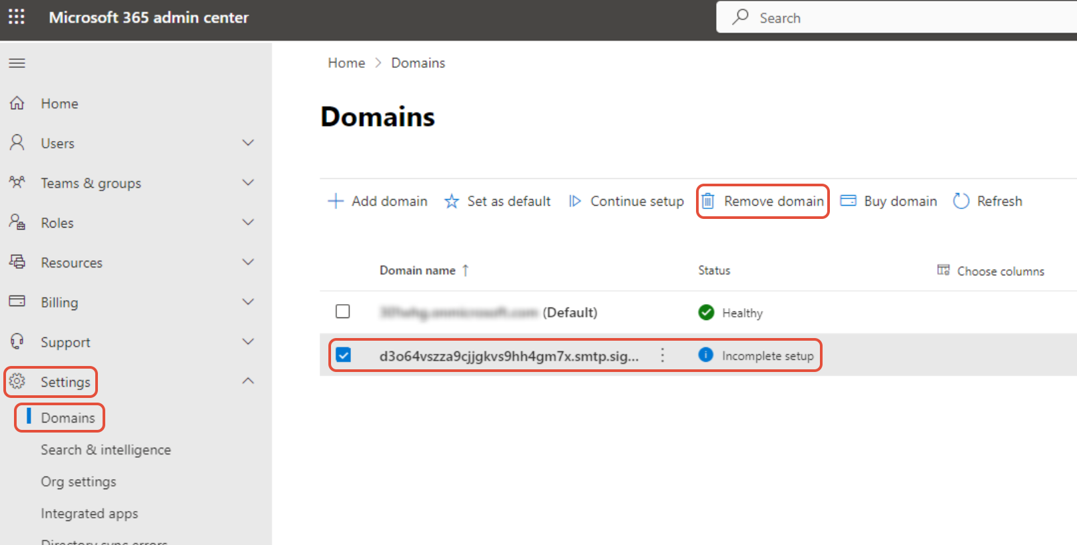This screenshot has width=1077, height=545.
Task: Tick the checkbox for the Default domain
Action: point(343,311)
